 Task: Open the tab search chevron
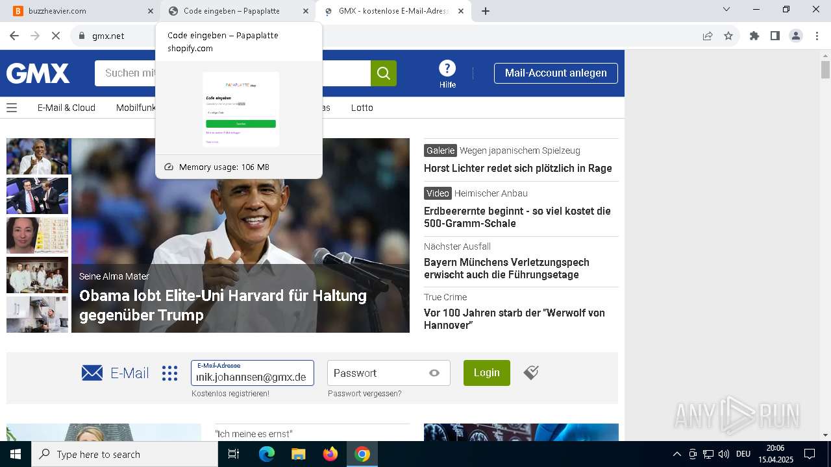point(726,9)
